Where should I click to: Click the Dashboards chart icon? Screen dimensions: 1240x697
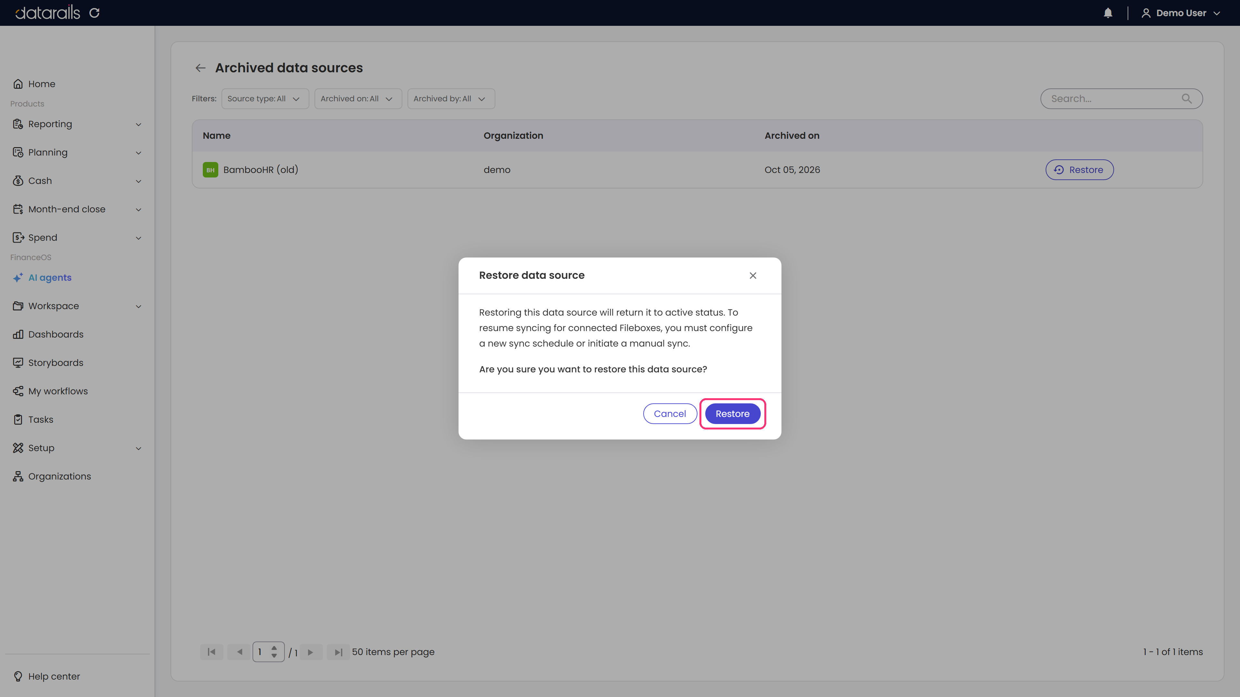(x=18, y=334)
